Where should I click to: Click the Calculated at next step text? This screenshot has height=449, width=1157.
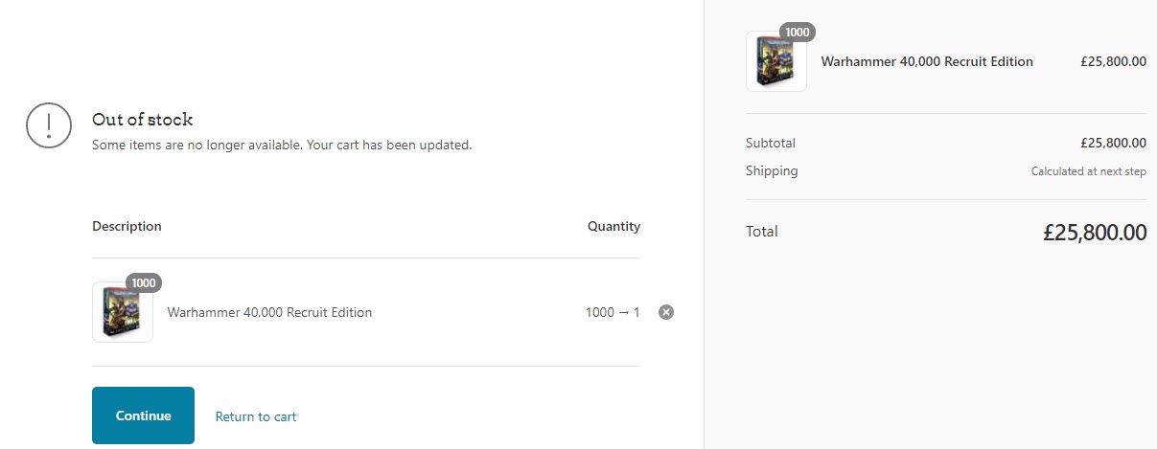click(x=1088, y=171)
